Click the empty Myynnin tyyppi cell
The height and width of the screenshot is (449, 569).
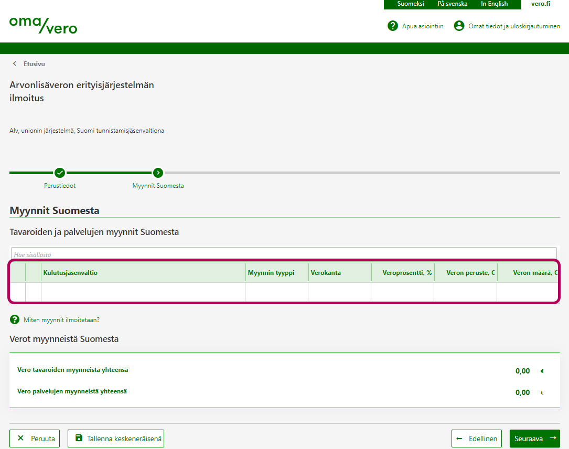point(276,292)
